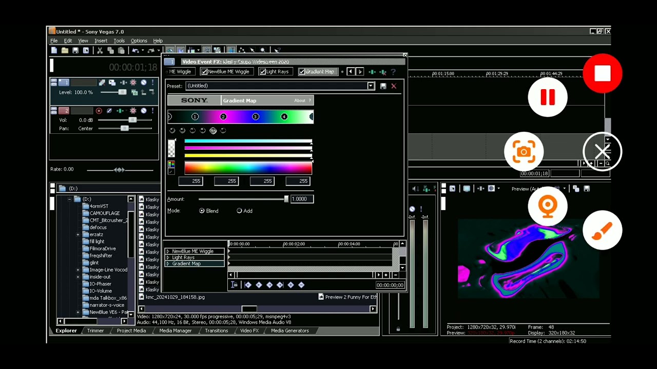The width and height of the screenshot is (657, 369).
Task: Move plug-in chain view right arrow
Action: click(x=360, y=72)
